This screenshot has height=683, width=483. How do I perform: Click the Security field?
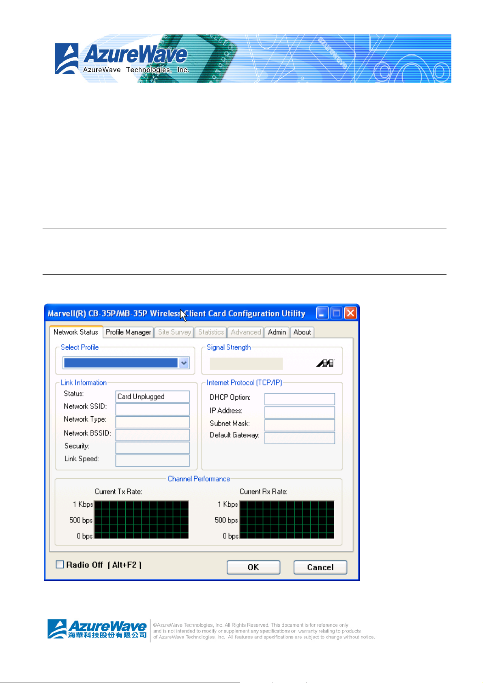coord(152,448)
